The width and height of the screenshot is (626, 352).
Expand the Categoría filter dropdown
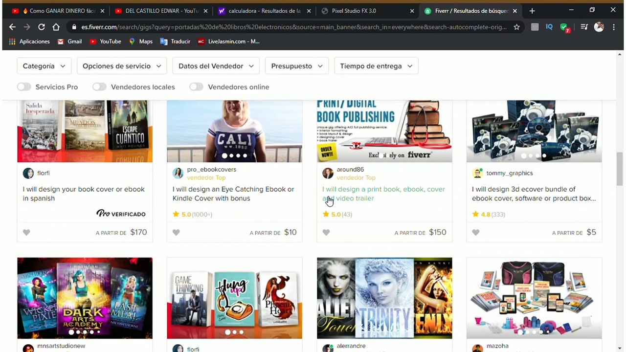pyautogui.click(x=44, y=66)
